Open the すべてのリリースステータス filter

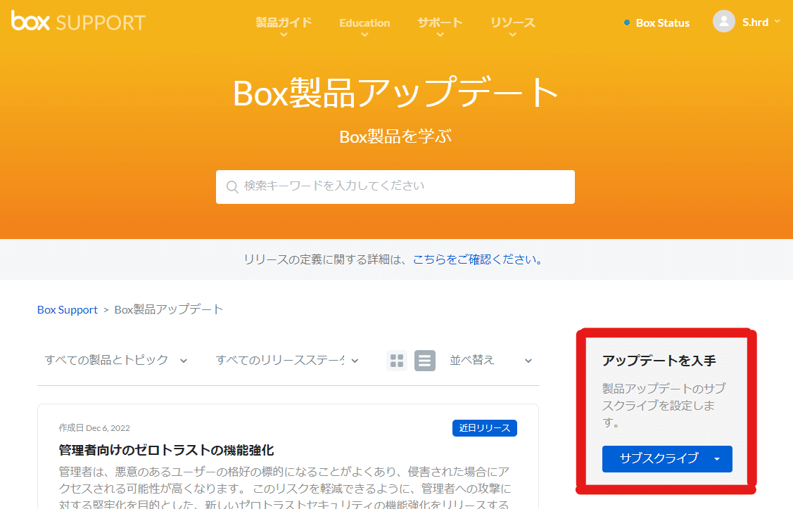coord(281,359)
